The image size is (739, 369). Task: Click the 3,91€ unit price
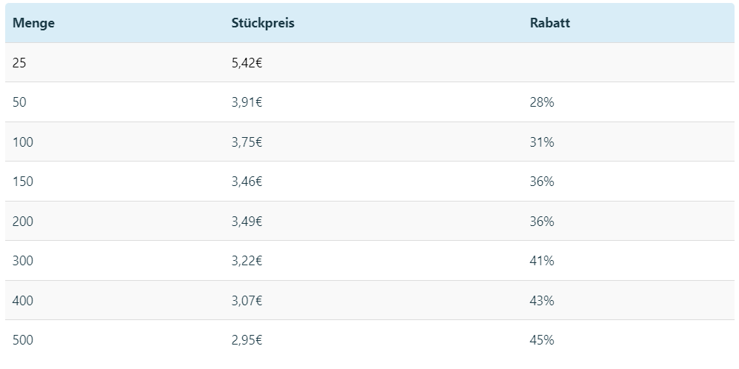247,102
